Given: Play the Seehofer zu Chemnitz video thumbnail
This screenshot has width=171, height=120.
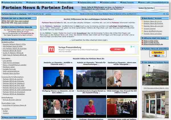Looking at the screenshot, I should (x=58, y=78).
